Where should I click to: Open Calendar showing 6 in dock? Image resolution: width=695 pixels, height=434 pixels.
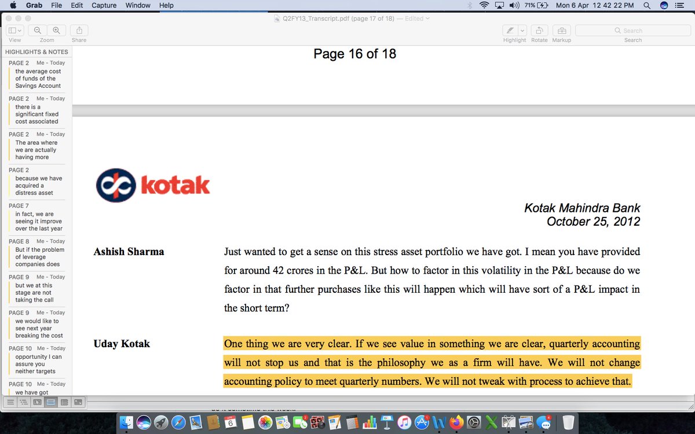point(231,422)
